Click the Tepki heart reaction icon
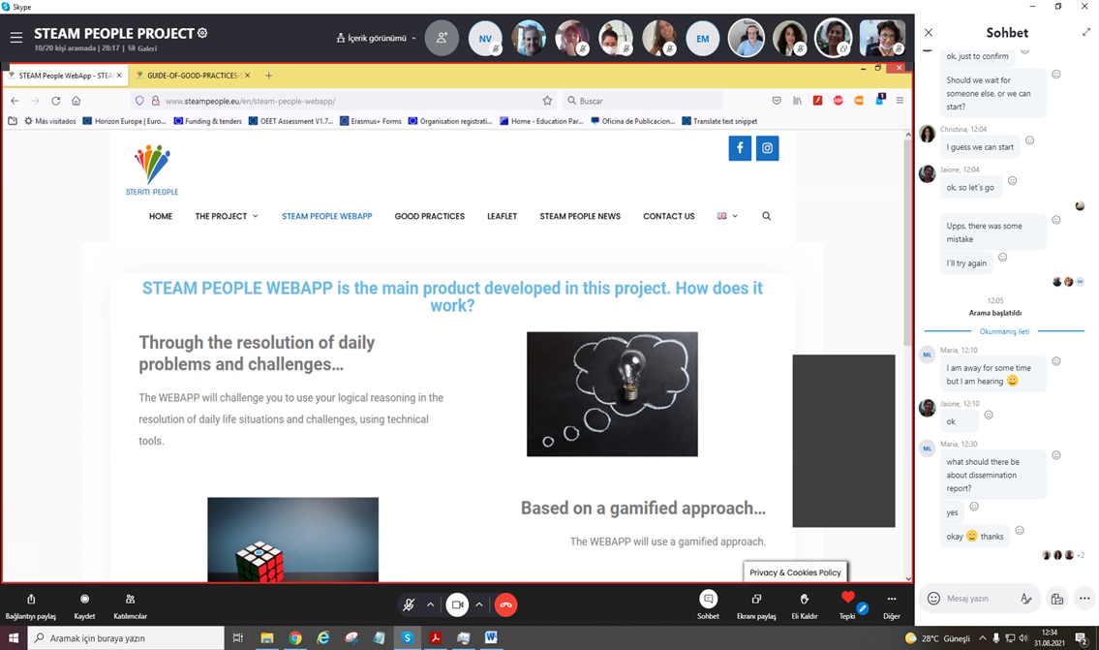 (x=847, y=599)
